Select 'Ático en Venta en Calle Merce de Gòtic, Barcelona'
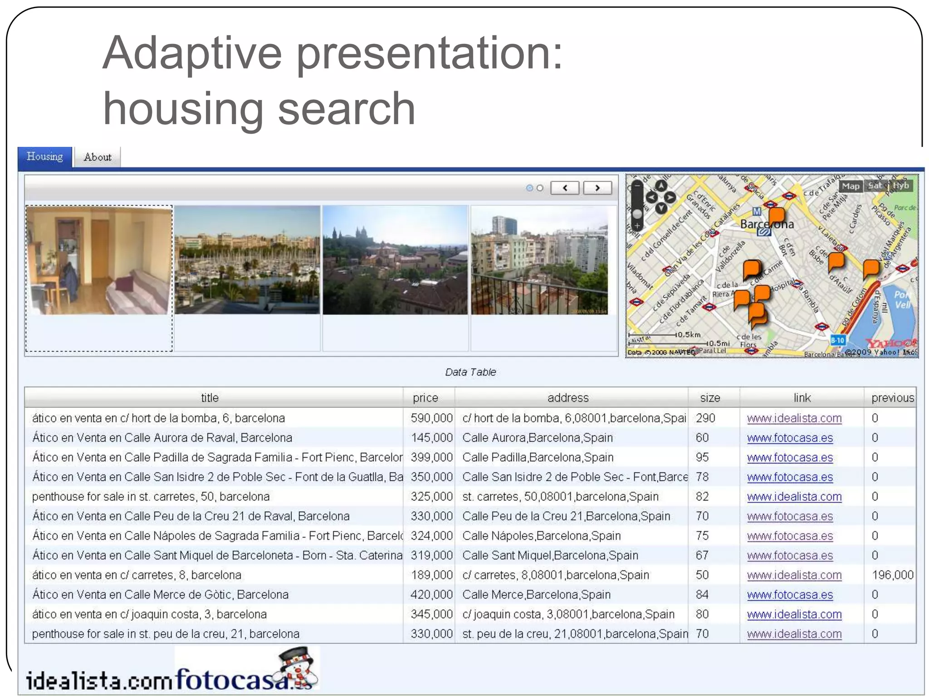The height and width of the screenshot is (696, 929). tap(470, 594)
